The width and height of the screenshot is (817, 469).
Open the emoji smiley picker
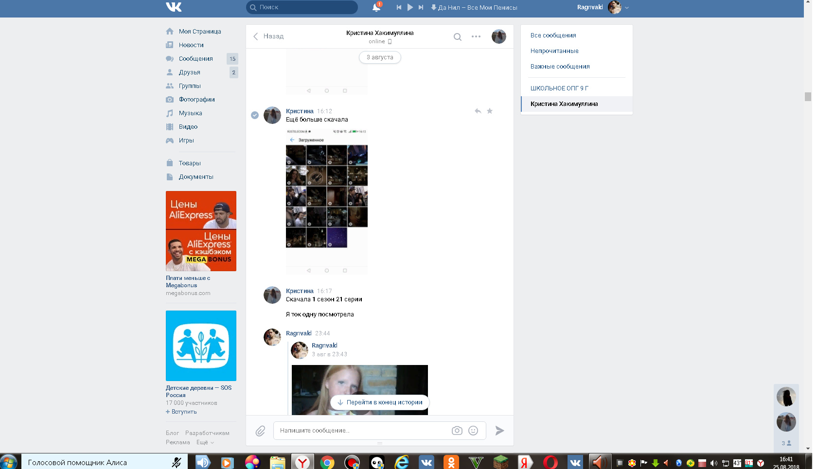click(473, 431)
